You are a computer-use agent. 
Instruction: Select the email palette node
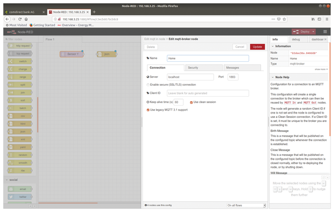pyautogui.click(x=20, y=189)
